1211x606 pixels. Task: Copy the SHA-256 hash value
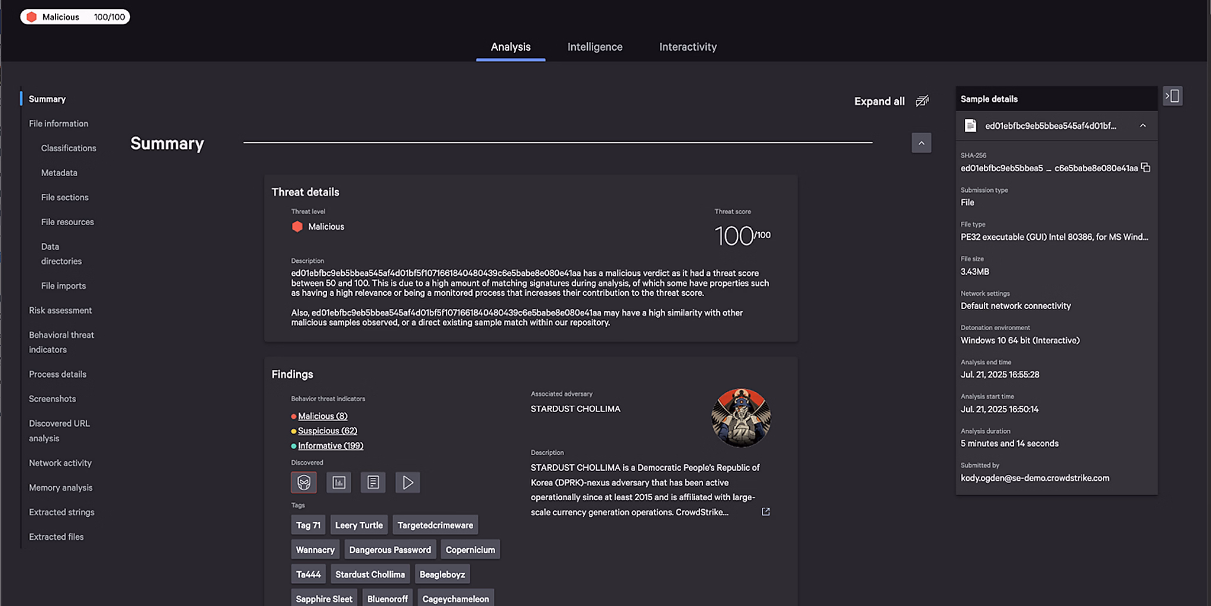point(1145,168)
